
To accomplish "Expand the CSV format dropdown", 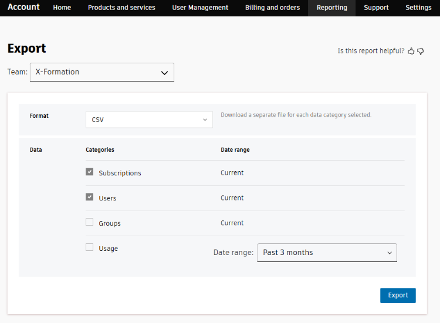I will [x=149, y=120].
